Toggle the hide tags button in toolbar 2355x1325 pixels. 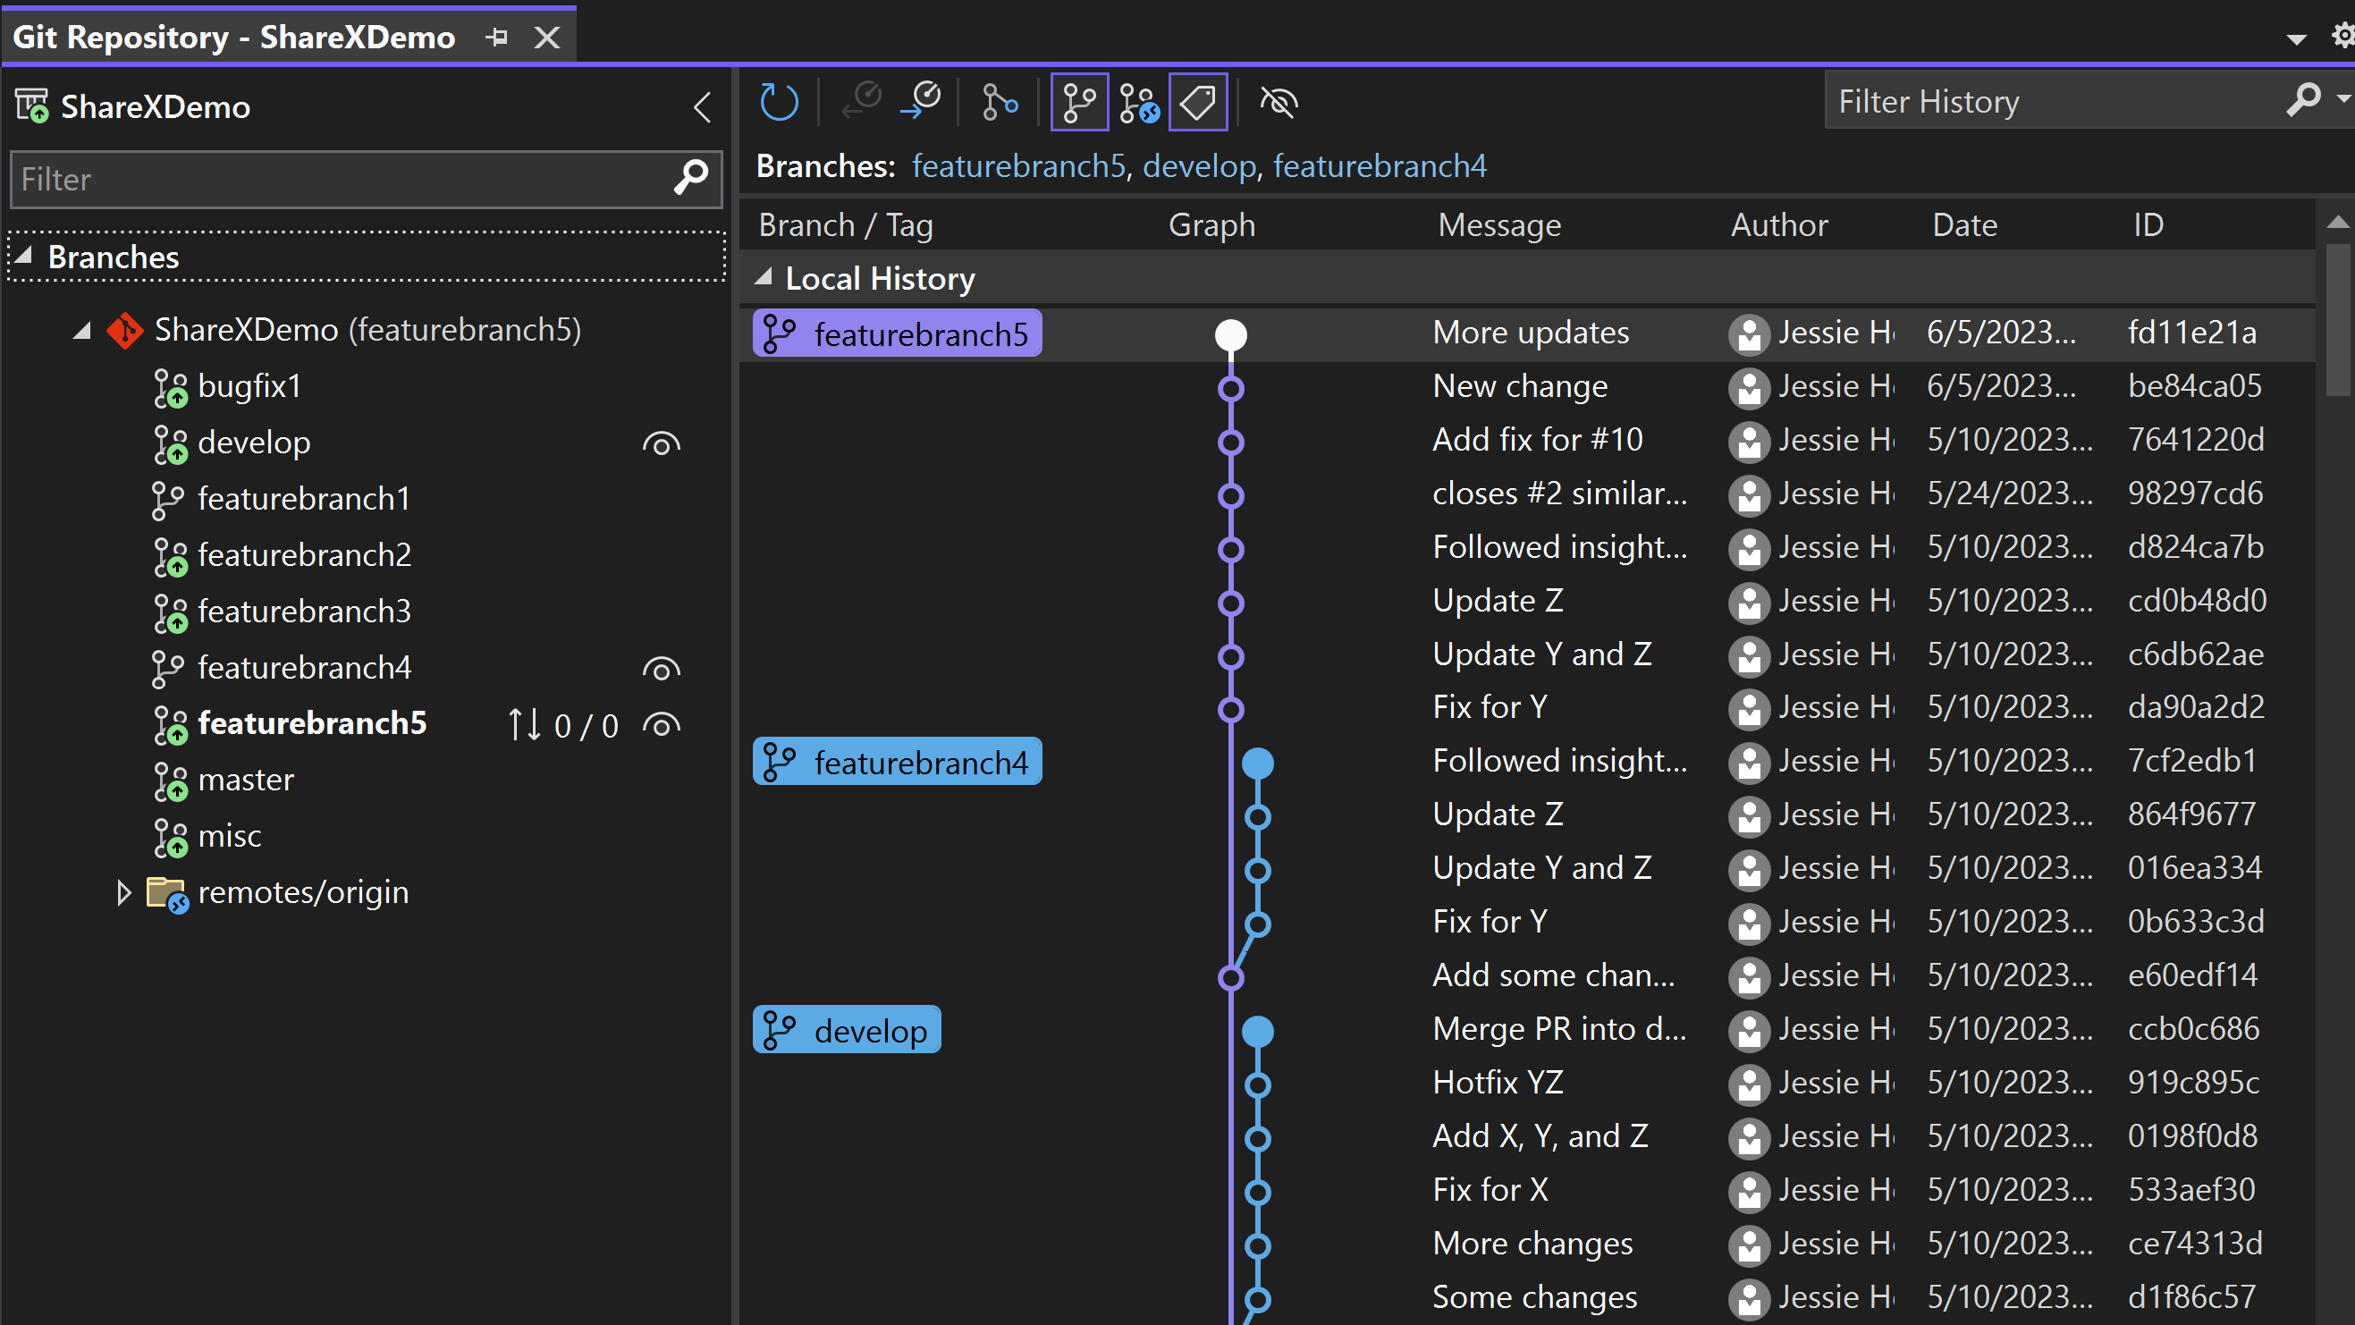(x=1199, y=104)
